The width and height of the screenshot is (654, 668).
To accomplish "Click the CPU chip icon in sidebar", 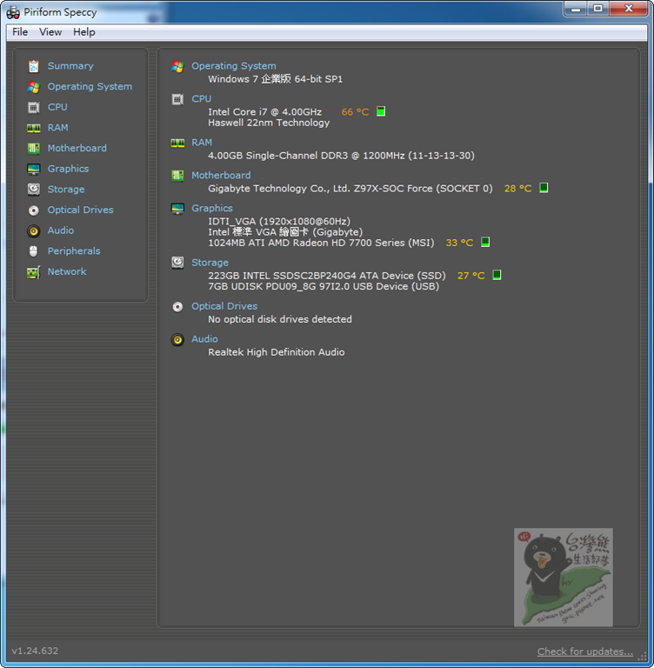I will click(34, 107).
